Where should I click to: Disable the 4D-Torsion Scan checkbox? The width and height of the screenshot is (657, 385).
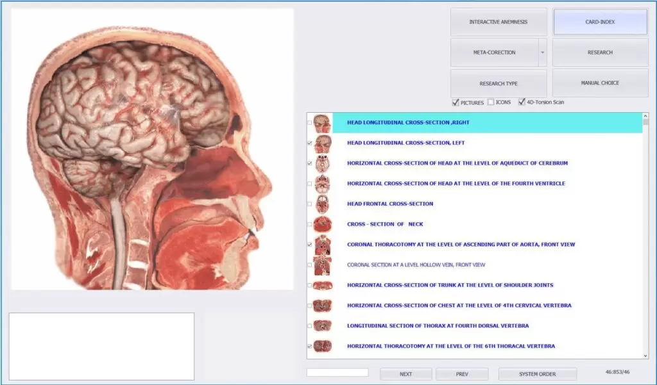pyautogui.click(x=522, y=102)
